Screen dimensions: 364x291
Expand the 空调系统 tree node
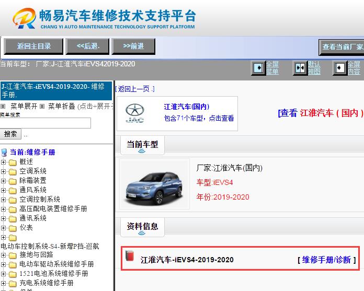tap(3, 171)
